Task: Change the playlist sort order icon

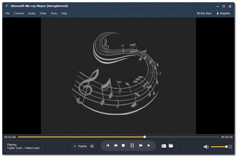Action: (92, 146)
